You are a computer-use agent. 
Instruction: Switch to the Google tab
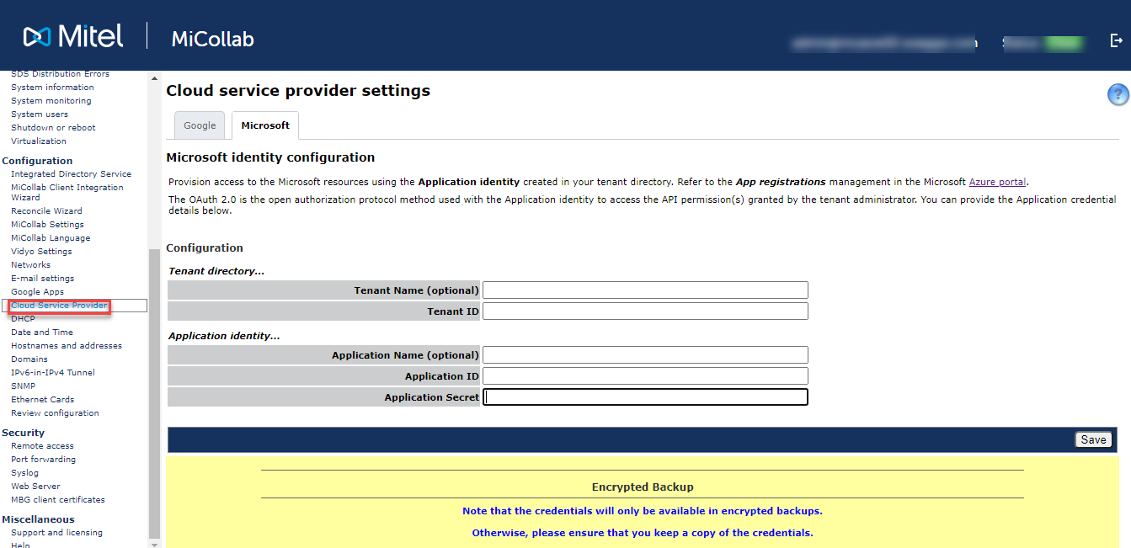pyautogui.click(x=199, y=125)
